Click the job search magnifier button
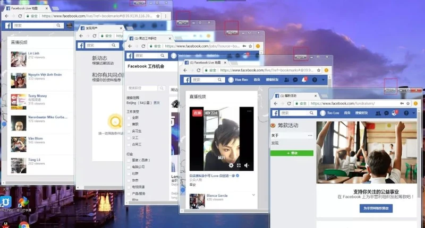This screenshot has height=228, width=425. tap(161, 88)
